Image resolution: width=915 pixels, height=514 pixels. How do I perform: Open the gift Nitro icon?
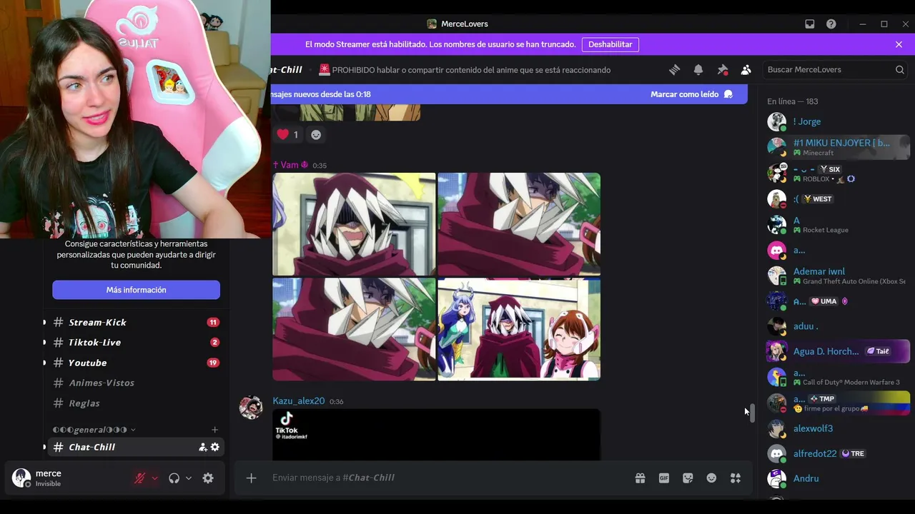pos(640,478)
